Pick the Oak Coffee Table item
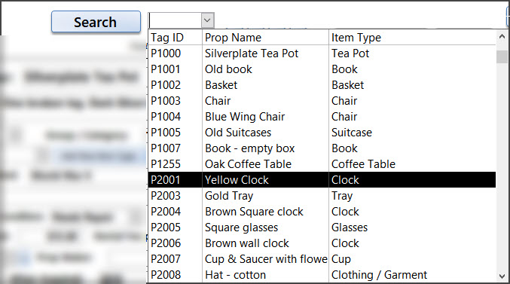 [322, 164]
